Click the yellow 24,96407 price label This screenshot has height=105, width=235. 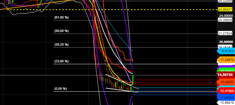point(226,10)
